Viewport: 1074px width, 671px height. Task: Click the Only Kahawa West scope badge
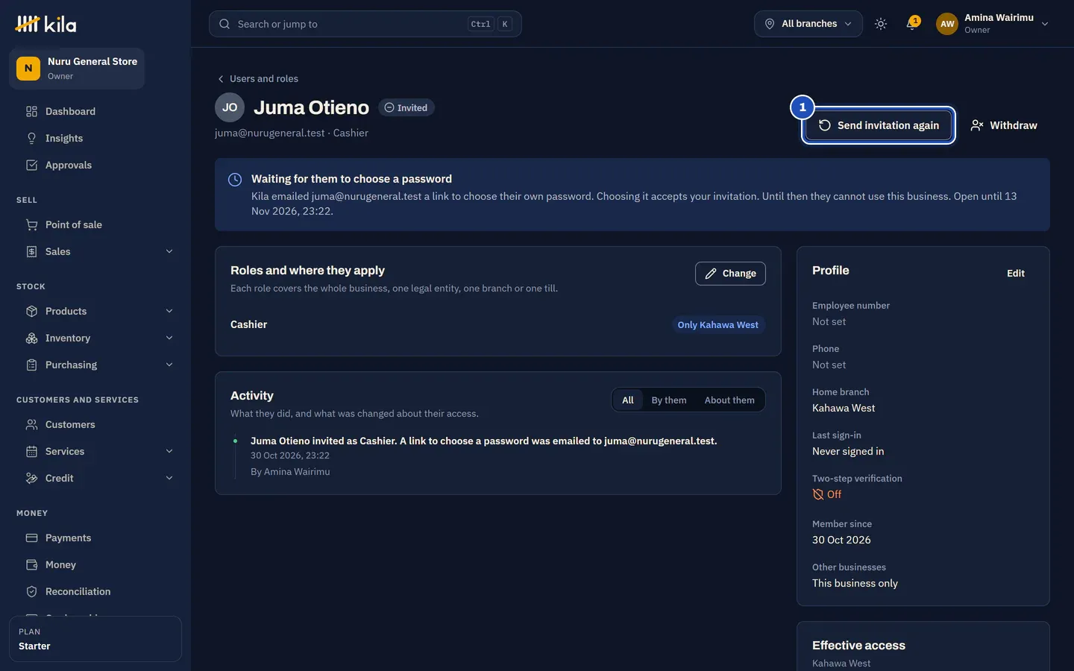point(717,325)
